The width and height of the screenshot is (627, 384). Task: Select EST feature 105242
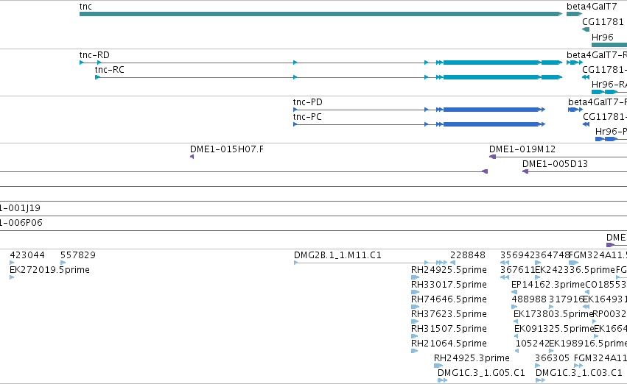(x=517, y=351)
